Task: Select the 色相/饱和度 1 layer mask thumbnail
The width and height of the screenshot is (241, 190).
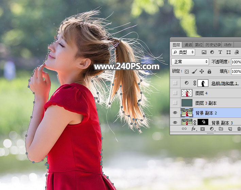Action: coord(203,83)
